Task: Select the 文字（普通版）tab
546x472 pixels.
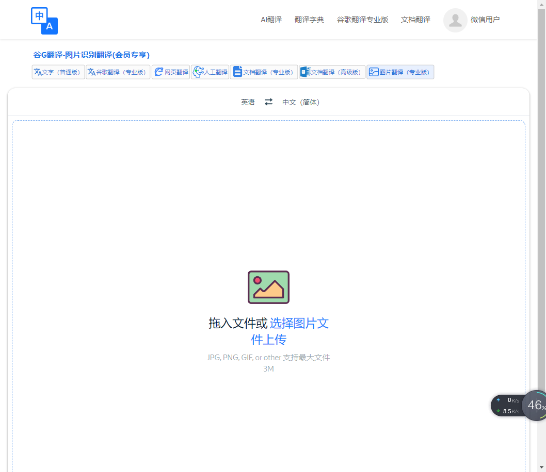Action: pos(58,72)
